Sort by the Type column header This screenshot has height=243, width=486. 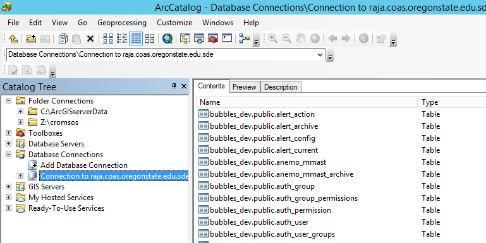coord(452,102)
